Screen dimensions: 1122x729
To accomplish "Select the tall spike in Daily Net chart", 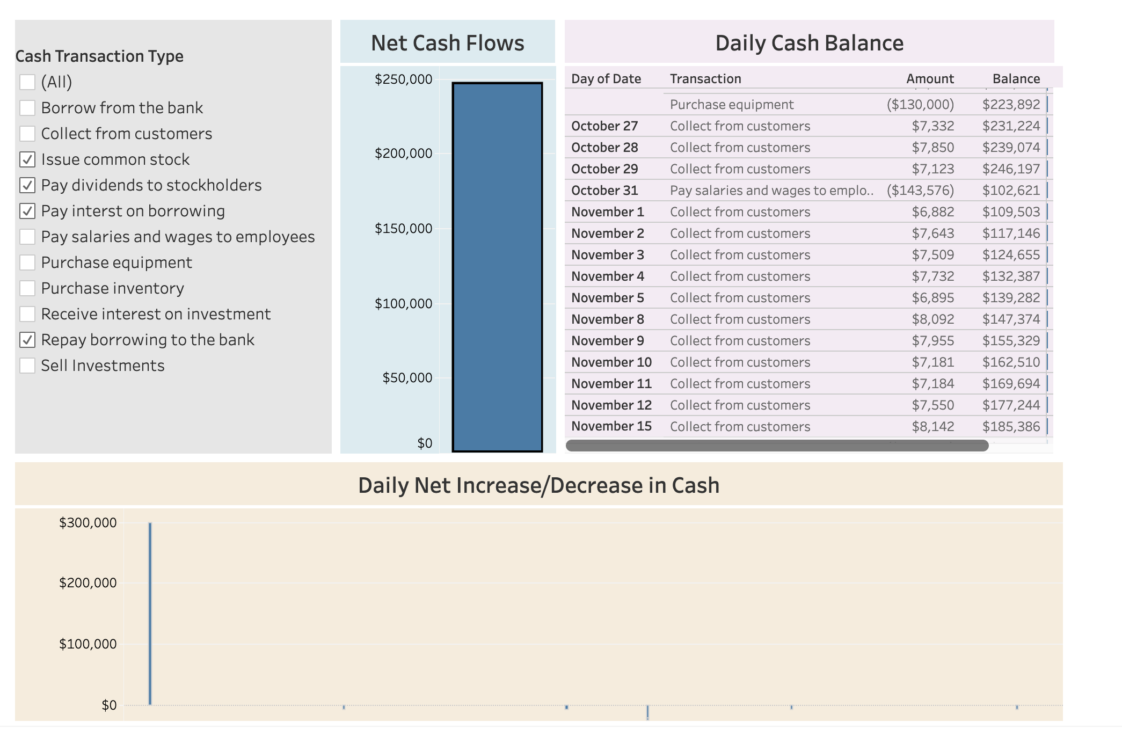I will coord(149,612).
